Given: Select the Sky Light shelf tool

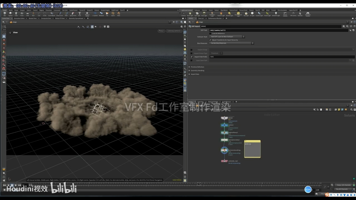Looking at the screenshot, I should [246, 13].
